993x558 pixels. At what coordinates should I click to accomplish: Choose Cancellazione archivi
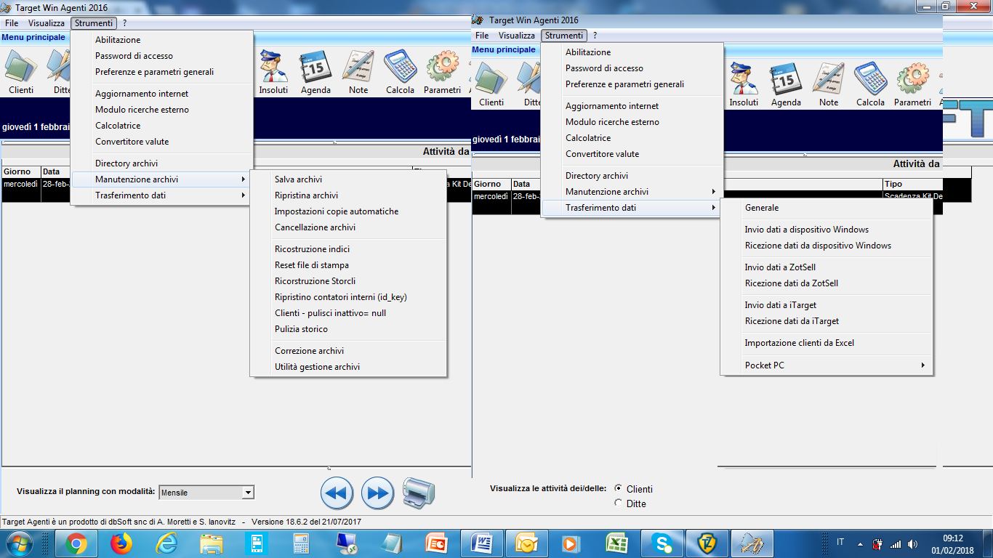tap(348, 227)
